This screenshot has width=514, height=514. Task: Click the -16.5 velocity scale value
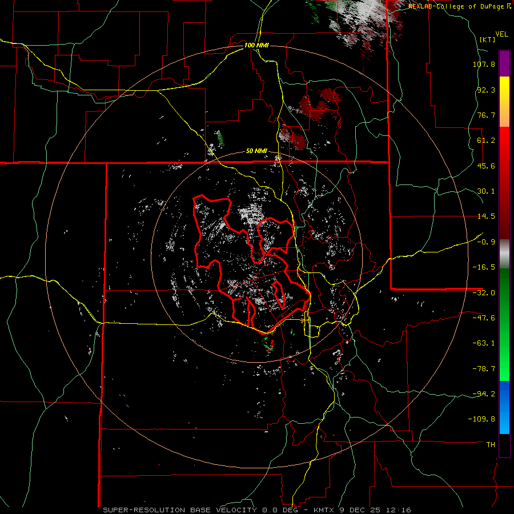[x=484, y=267]
